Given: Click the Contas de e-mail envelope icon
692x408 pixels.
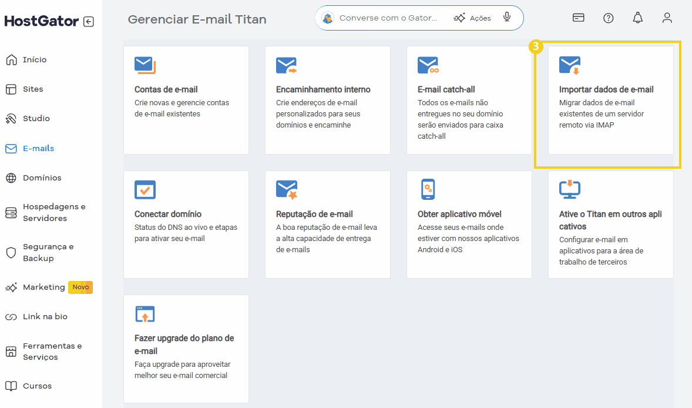Looking at the screenshot, I should click(x=145, y=65).
